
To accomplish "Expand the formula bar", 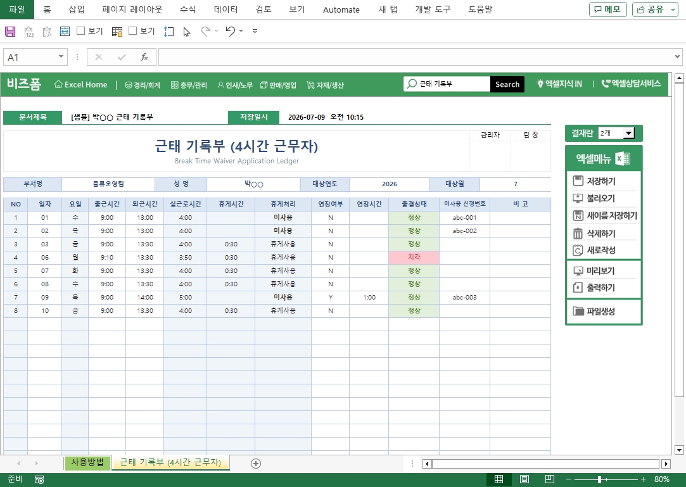I will tap(677, 56).
